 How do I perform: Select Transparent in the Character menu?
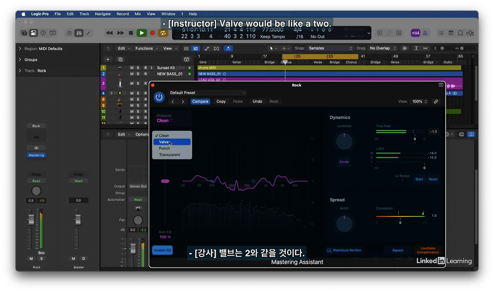172,154
